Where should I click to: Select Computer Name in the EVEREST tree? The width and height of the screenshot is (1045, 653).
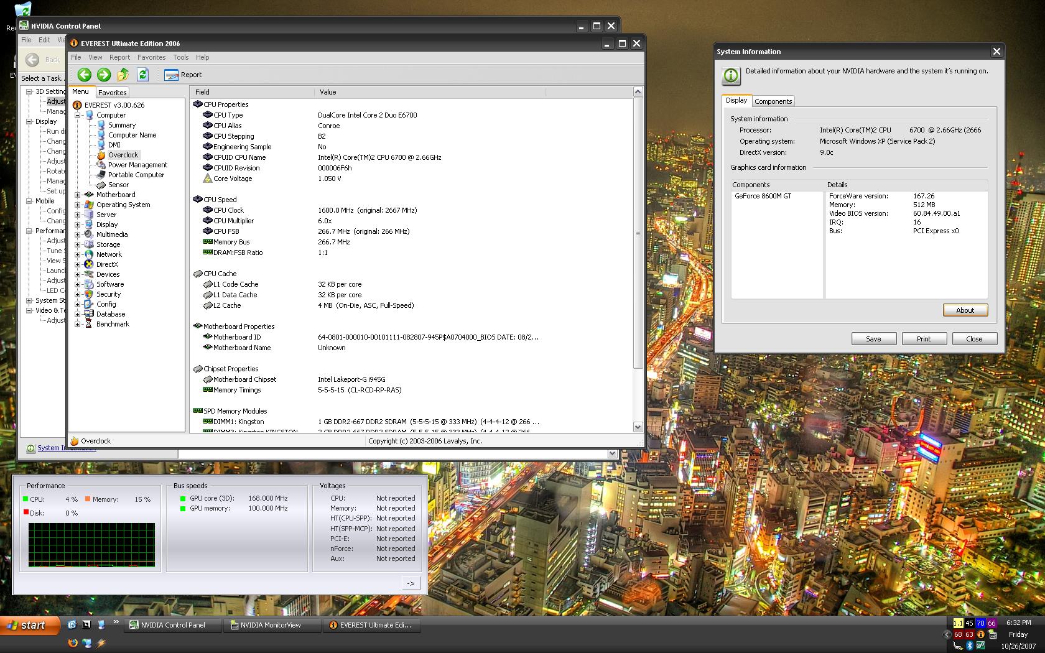132,135
